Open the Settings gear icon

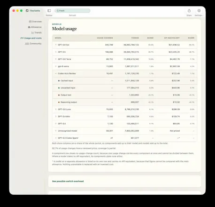199,11
